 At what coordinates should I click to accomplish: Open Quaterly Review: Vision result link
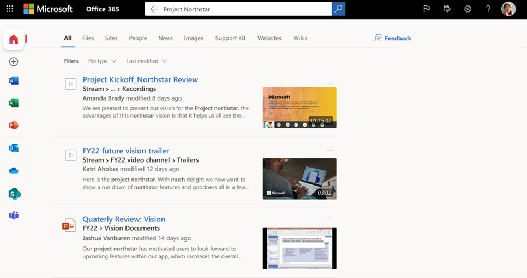124,219
